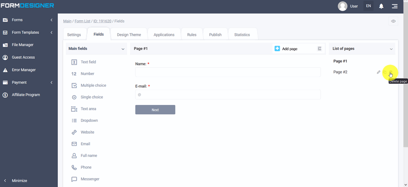
Task: Open the Payment sidebar icon
Action: pyautogui.click(x=5, y=82)
